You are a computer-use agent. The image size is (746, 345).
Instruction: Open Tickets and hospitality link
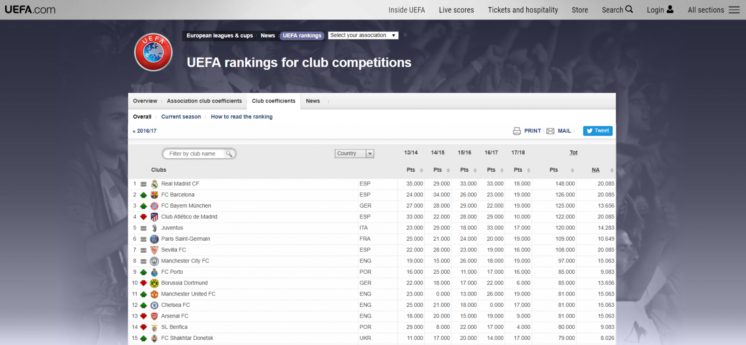tap(523, 10)
